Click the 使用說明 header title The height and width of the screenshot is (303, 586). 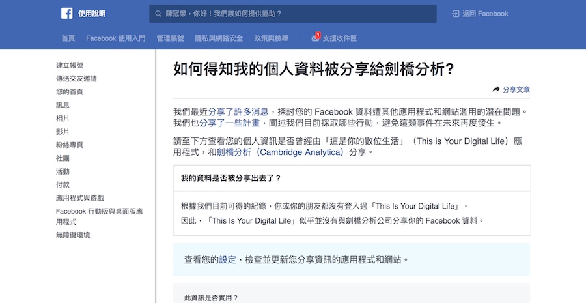coord(92,14)
